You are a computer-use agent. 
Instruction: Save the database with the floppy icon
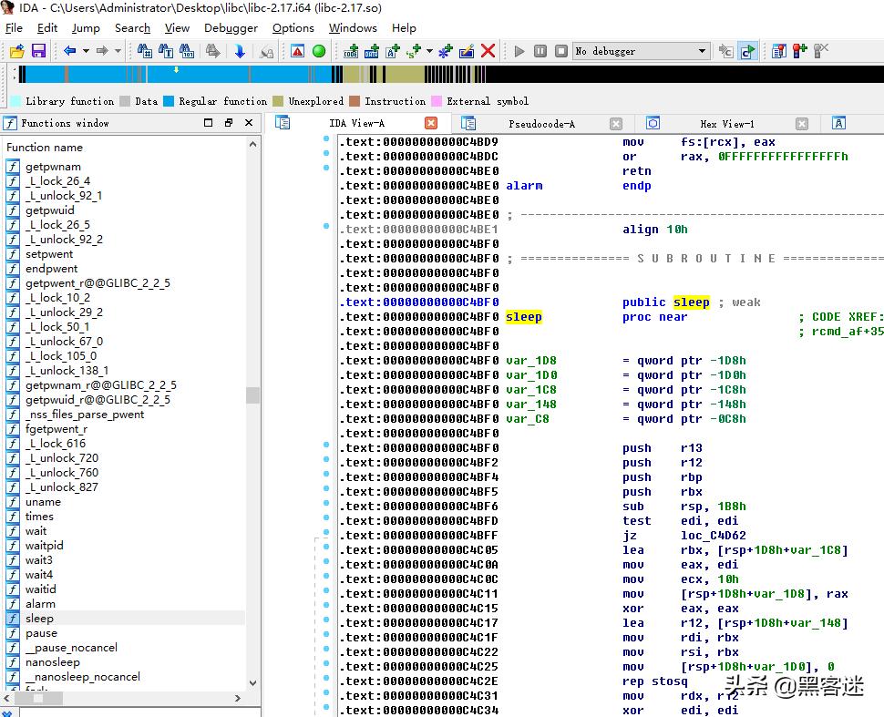(38, 51)
